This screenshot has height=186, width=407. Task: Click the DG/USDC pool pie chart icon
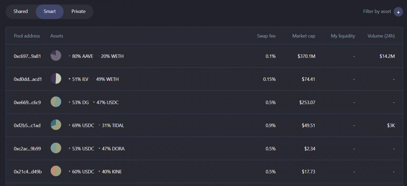click(56, 102)
